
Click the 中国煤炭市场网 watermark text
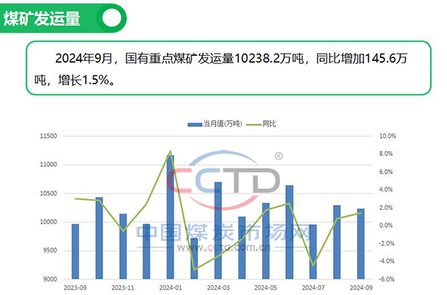click(x=223, y=232)
